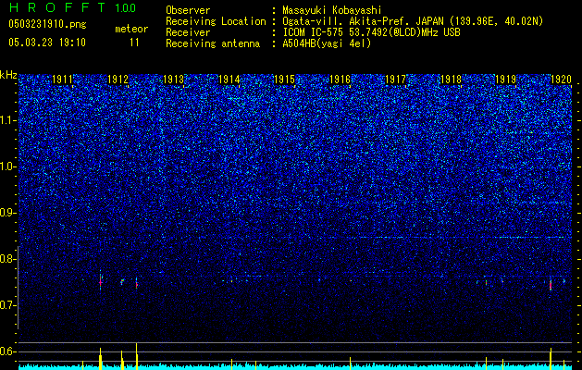This screenshot has width=582, height=370.
Task: Click the kHz axis unit label
Action: click(8, 75)
